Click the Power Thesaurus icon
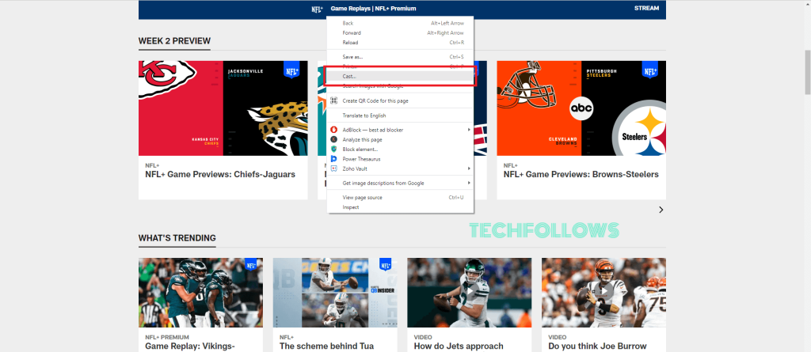The image size is (811, 352). click(x=333, y=159)
